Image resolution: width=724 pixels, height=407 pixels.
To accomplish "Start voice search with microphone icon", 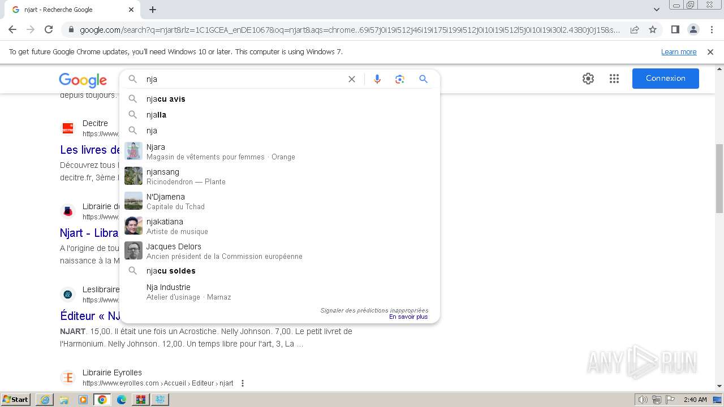I will pyautogui.click(x=377, y=79).
